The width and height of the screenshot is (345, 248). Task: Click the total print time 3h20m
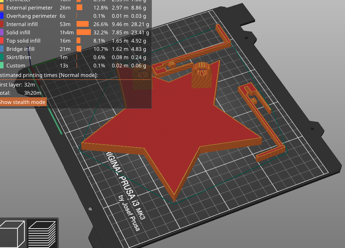point(33,93)
